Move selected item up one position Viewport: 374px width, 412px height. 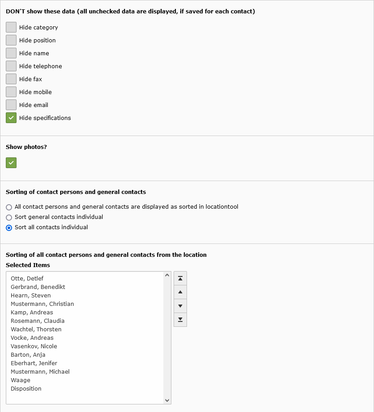click(x=180, y=292)
